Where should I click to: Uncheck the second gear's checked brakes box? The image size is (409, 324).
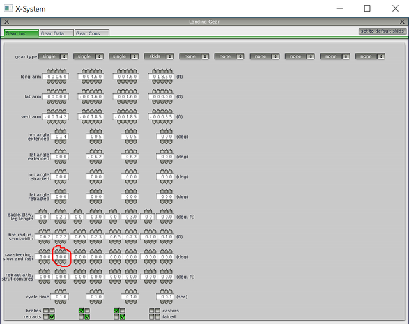point(81,311)
